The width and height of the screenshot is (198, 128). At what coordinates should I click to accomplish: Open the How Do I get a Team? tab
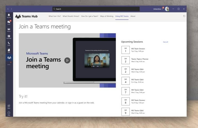tap(89, 16)
